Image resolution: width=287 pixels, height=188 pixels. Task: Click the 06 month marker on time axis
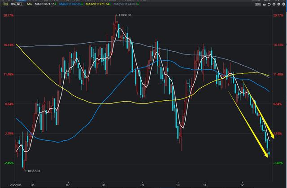33,185
